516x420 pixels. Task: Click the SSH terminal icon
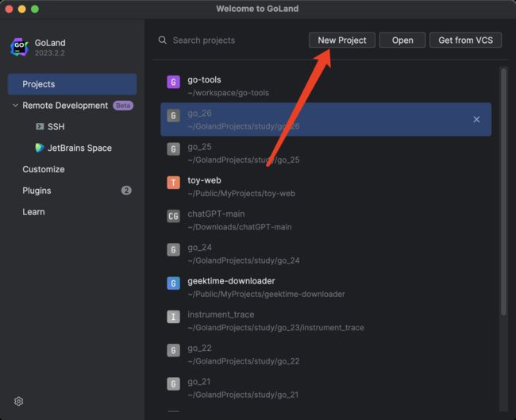(x=40, y=126)
